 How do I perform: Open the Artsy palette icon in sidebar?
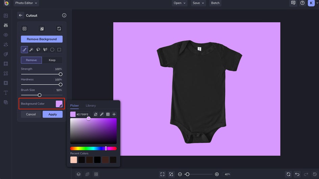coord(6,54)
